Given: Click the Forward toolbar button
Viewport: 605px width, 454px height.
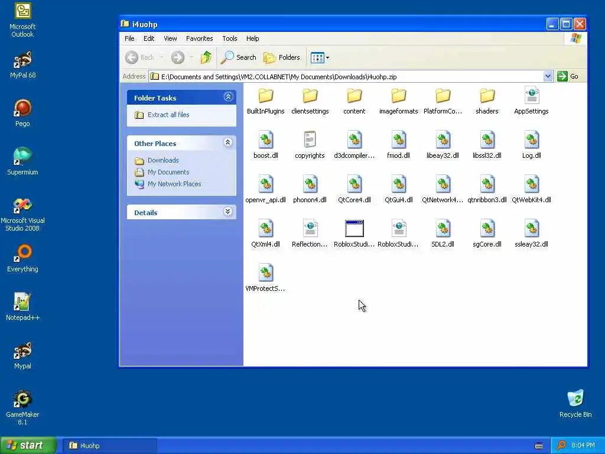Looking at the screenshot, I should (177, 57).
